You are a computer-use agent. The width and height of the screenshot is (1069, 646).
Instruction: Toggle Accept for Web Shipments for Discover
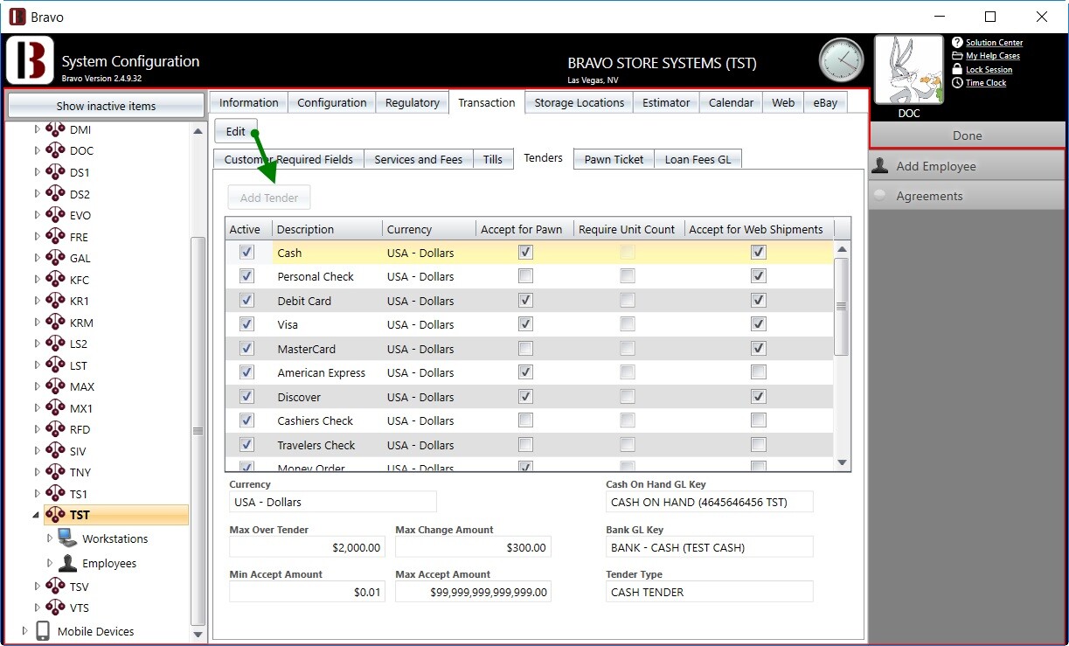click(759, 396)
